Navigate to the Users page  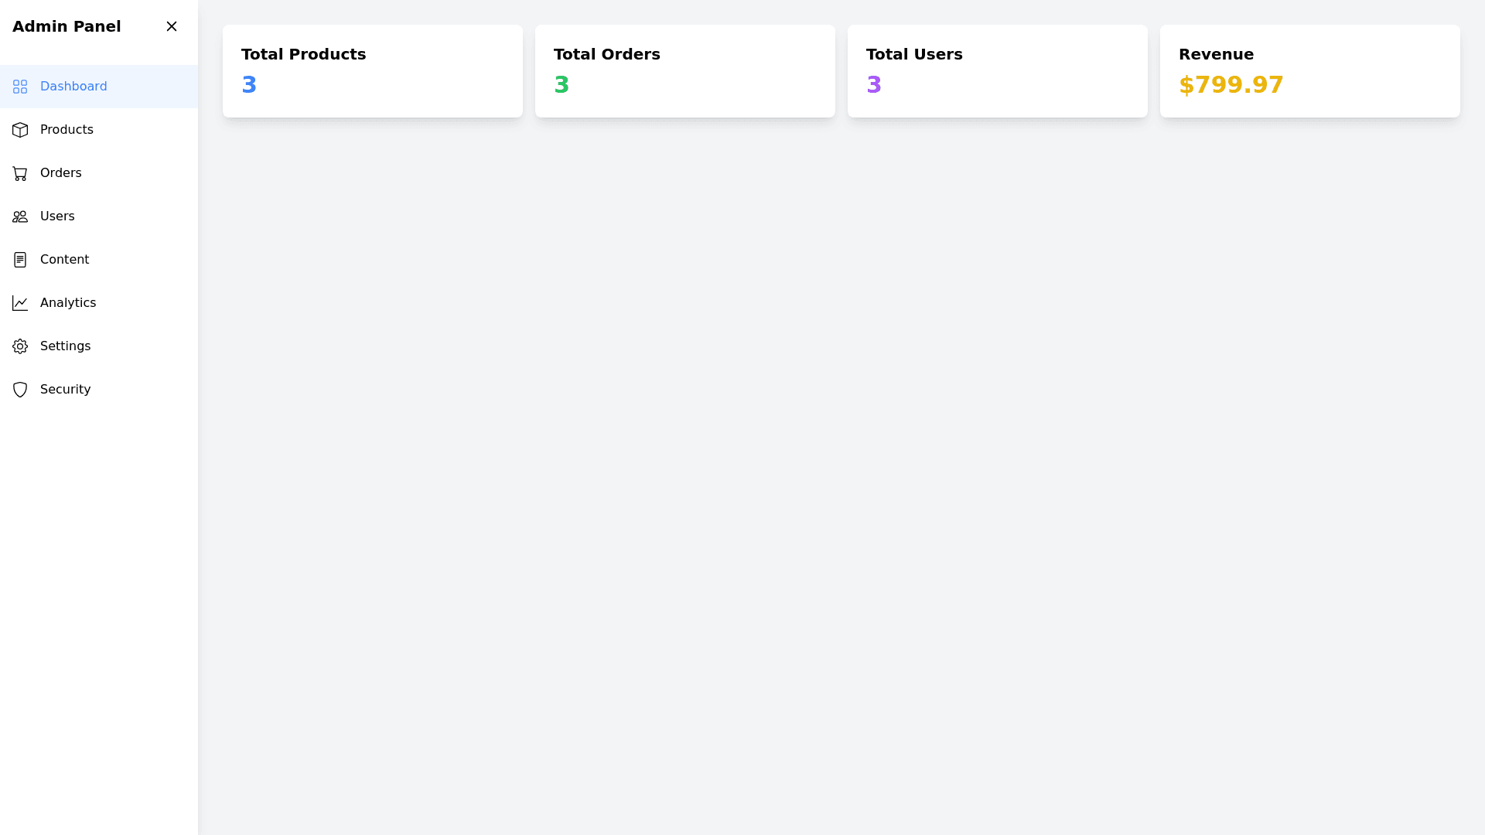tap(57, 216)
